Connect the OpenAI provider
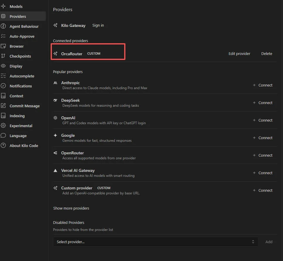The image size is (283, 261). tap(263, 120)
